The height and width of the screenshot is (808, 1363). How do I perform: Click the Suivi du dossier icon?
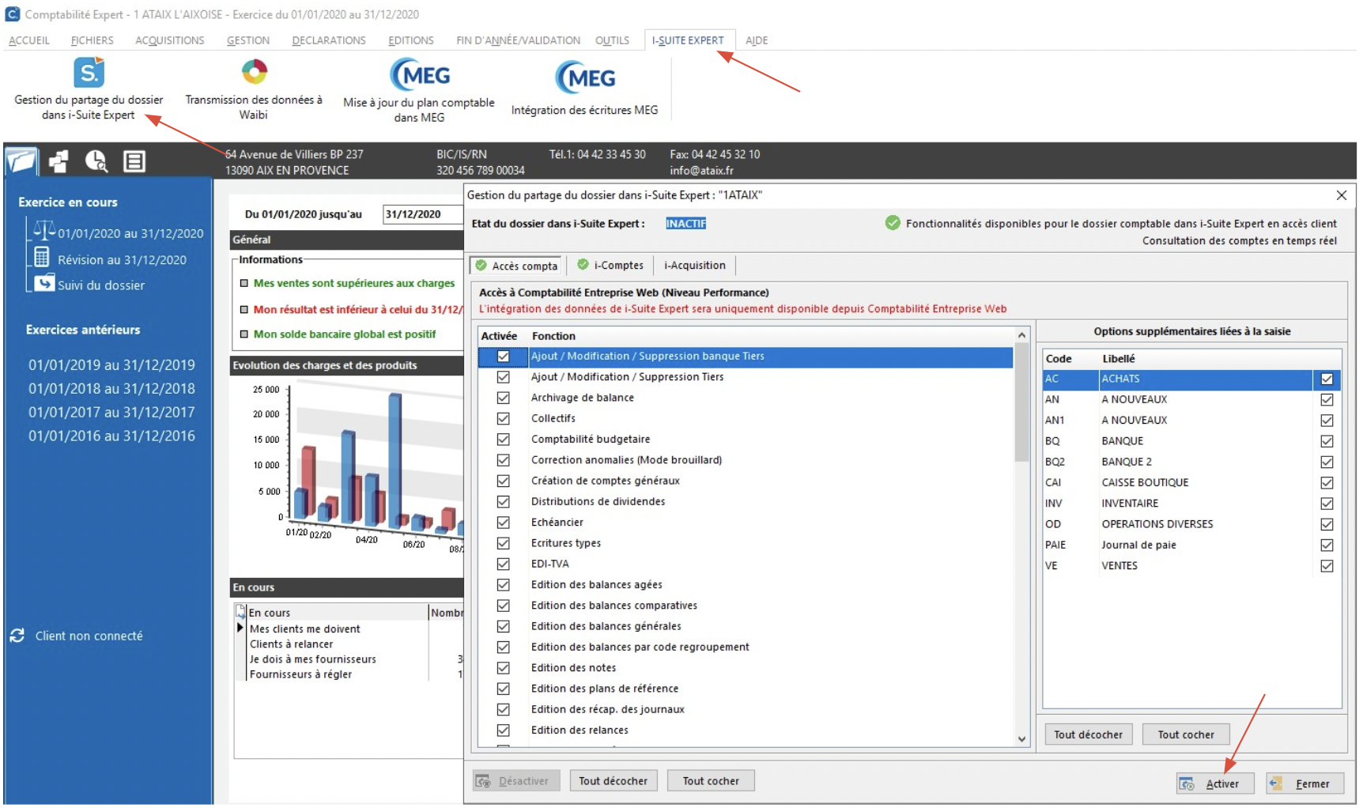point(44,282)
